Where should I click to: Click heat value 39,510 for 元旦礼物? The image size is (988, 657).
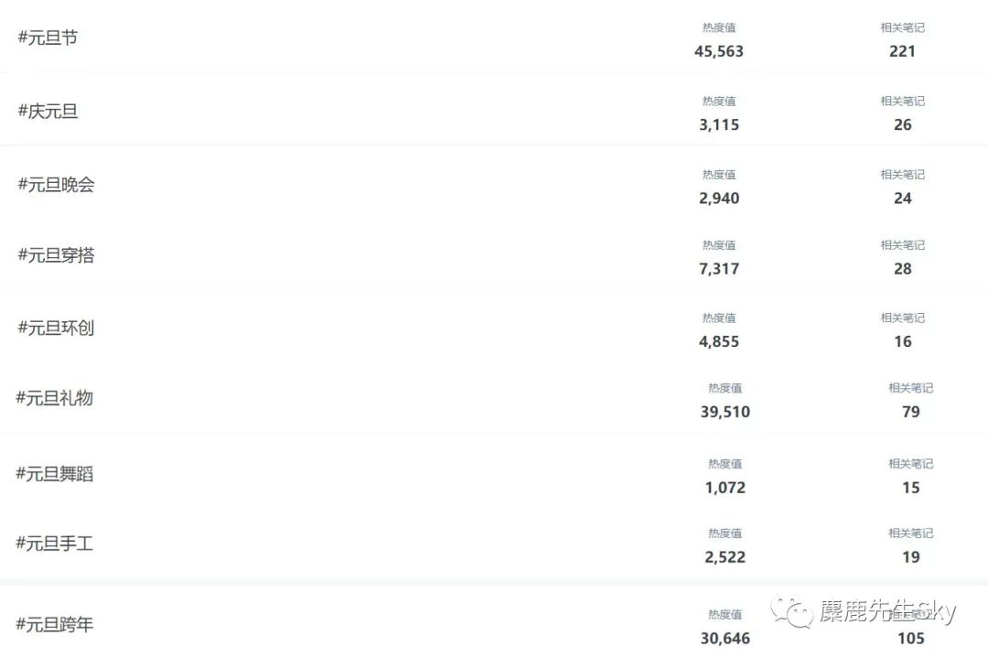pos(725,412)
